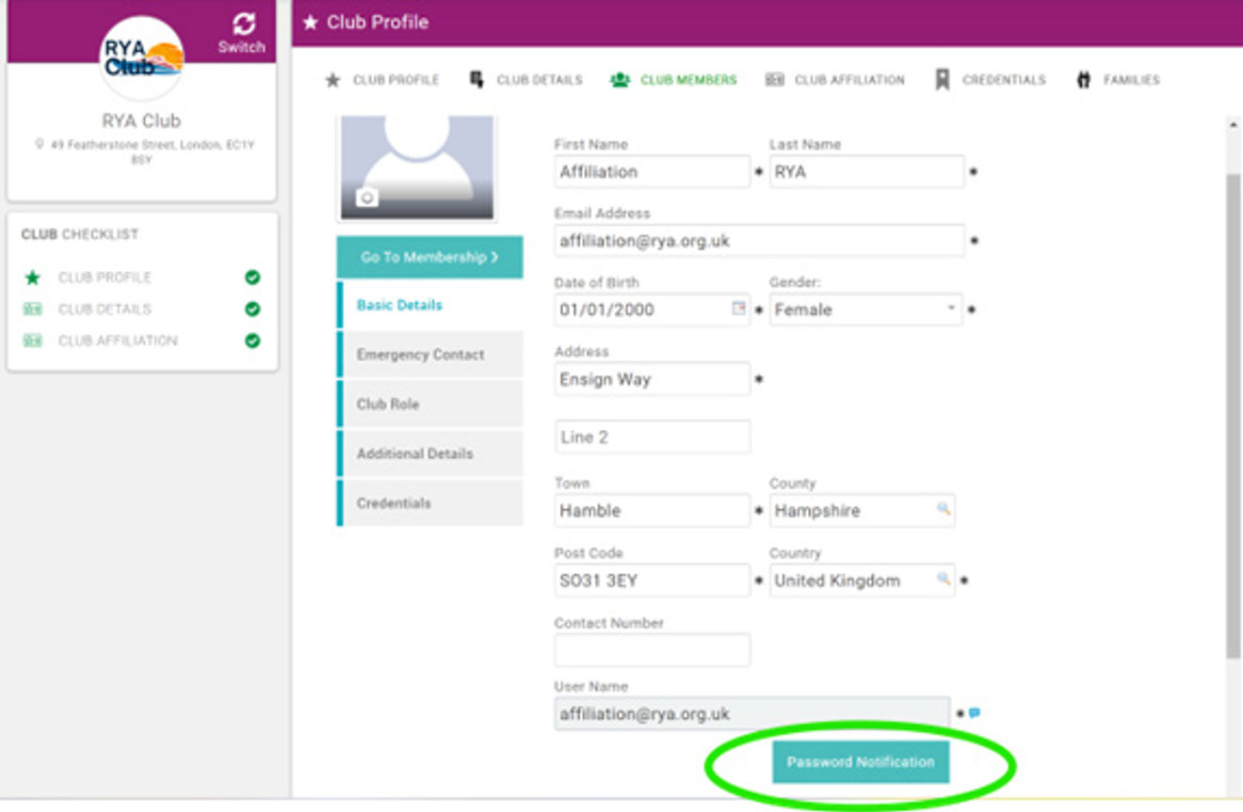Viewport: 1243px width, 812px height.
Task: Open the Club Affiliation tab
Action: coord(835,80)
